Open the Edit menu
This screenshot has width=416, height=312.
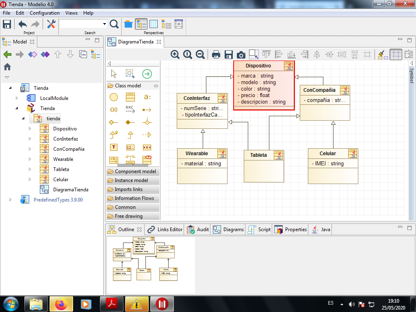pyautogui.click(x=20, y=13)
